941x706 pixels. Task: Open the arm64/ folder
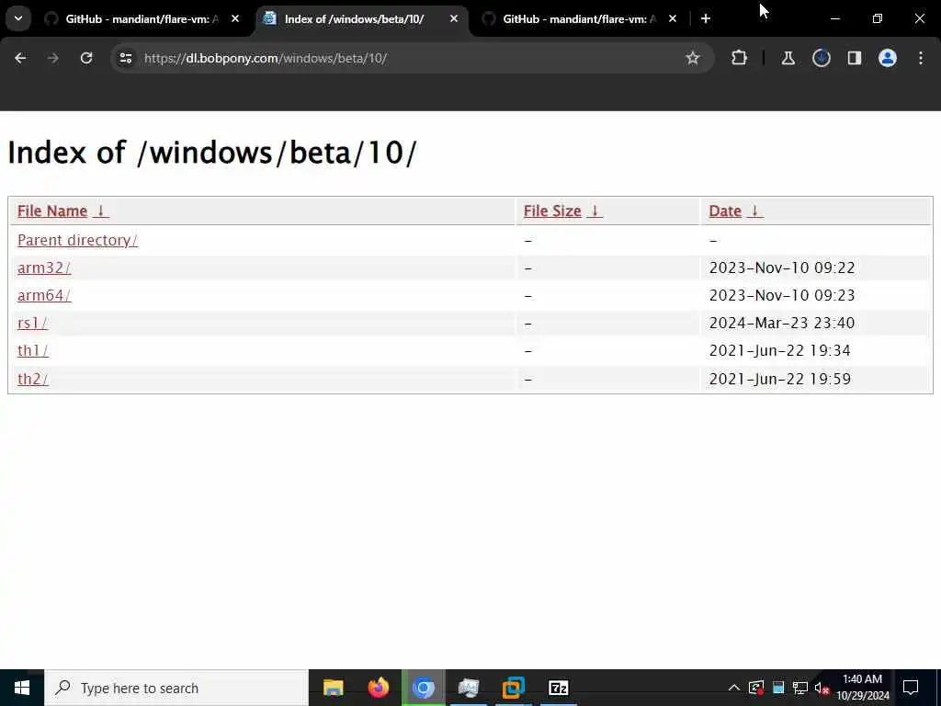click(44, 295)
